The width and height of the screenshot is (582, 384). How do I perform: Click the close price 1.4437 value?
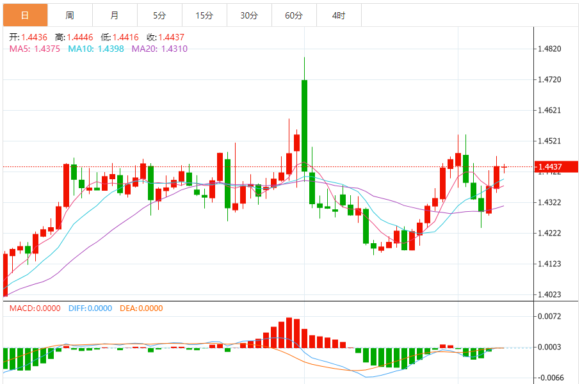(171, 38)
